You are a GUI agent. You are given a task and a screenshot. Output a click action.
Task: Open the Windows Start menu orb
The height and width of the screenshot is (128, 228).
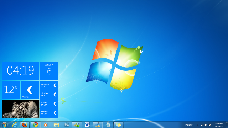(x=4, y=125)
